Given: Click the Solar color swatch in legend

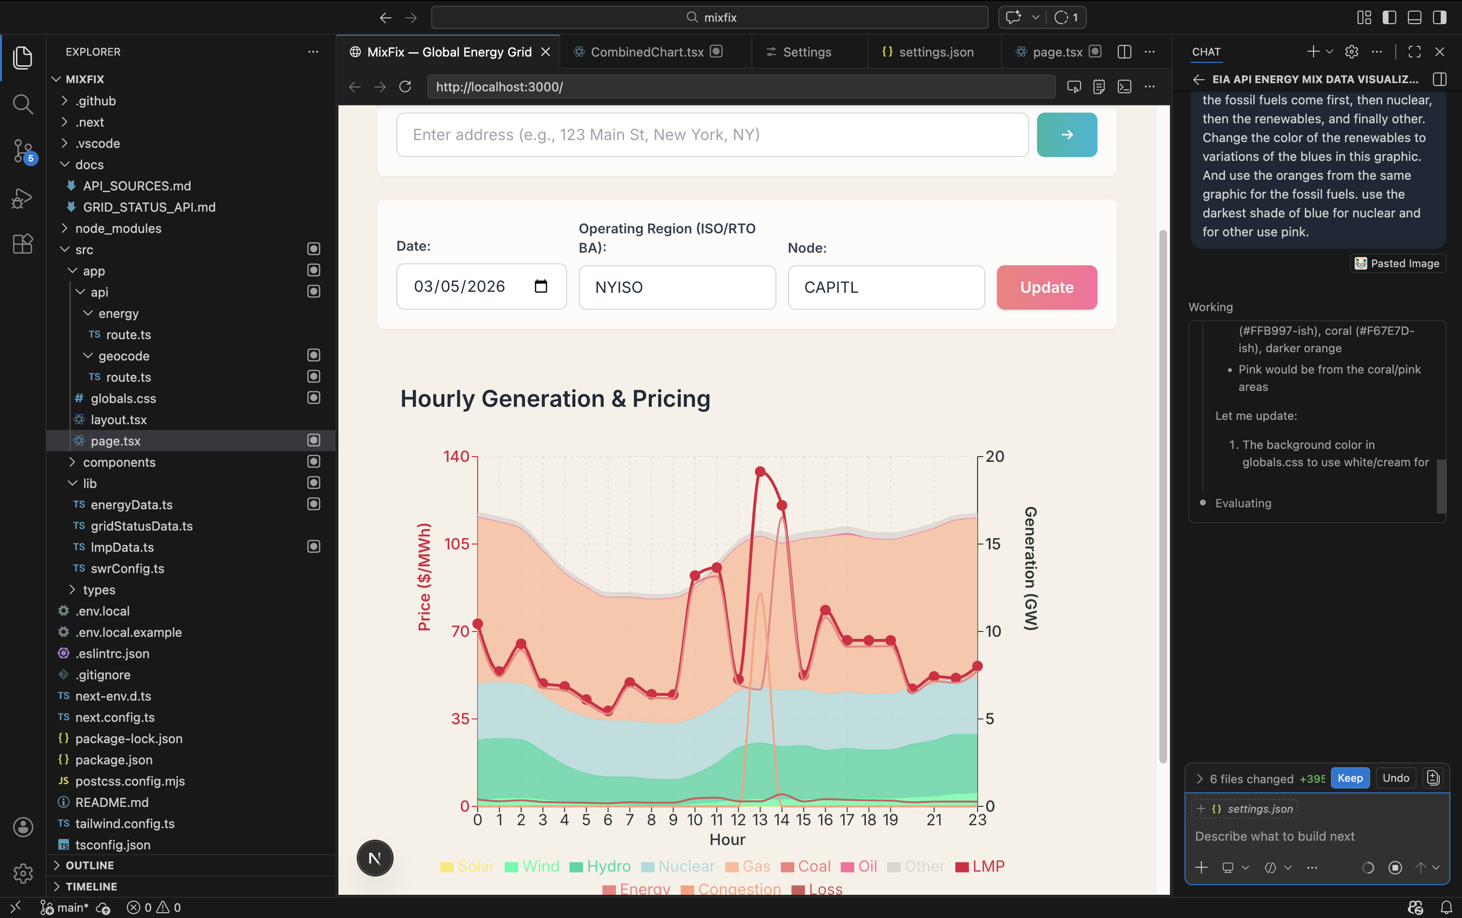Looking at the screenshot, I should pos(447,867).
